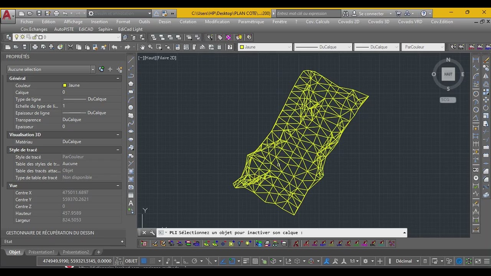
Task: Click Se connecter sign-in button
Action: pos(367,13)
